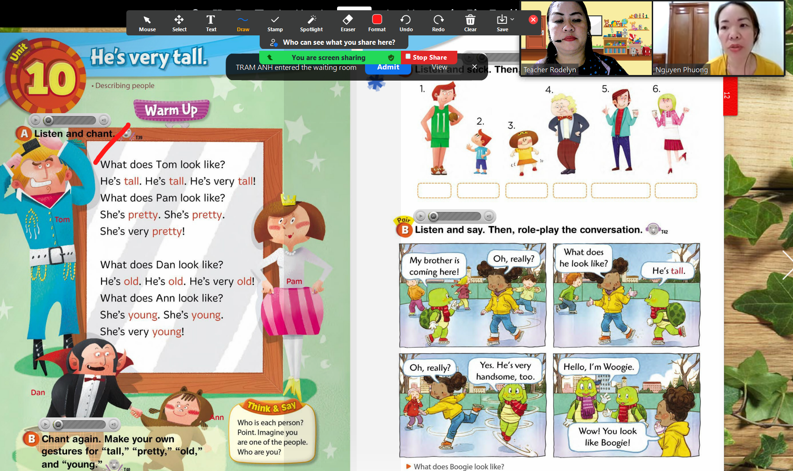Play the Chant again audio
Viewport: 793px width, 471px height.
click(45, 424)
